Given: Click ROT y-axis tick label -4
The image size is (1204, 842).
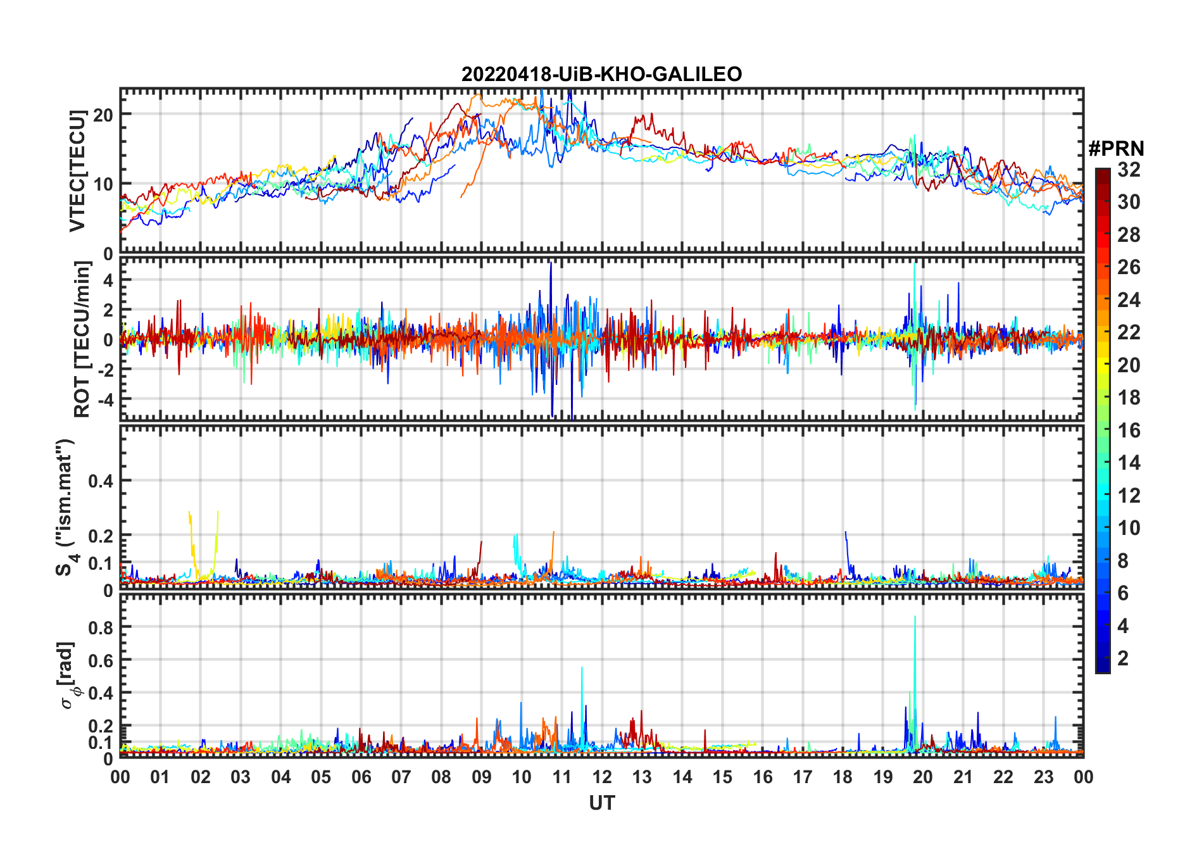Looking at the screenshot, I should 104,399.
